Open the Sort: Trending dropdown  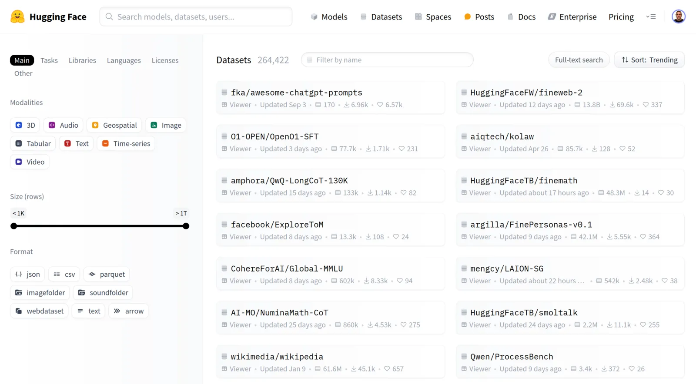coord(649,60)
